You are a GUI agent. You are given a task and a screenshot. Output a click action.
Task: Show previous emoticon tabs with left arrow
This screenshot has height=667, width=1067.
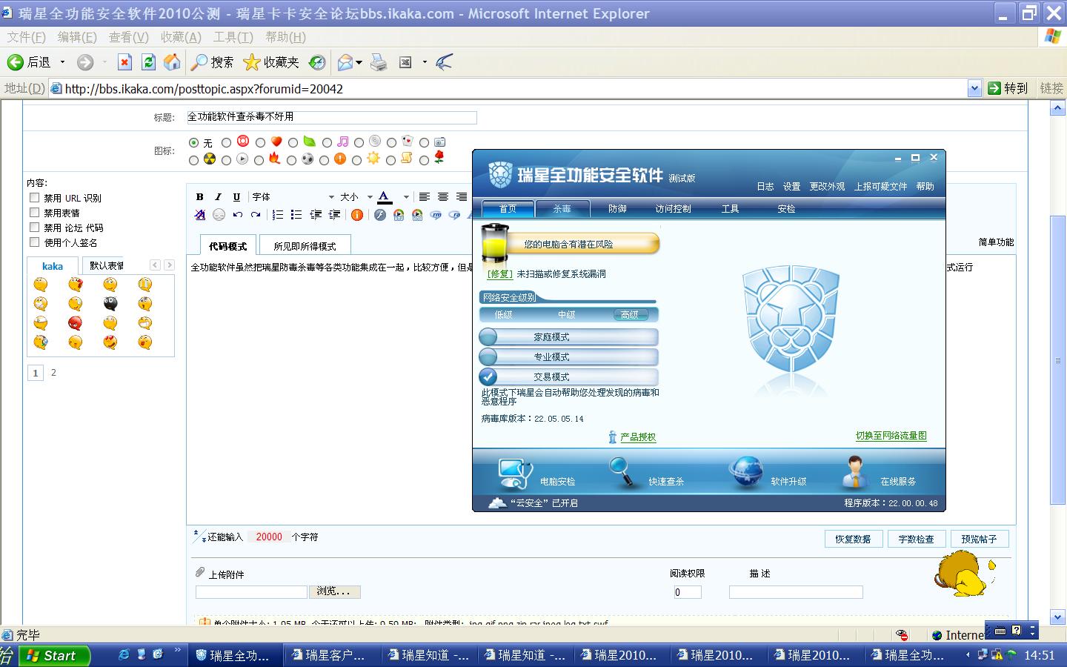(155, 265)
